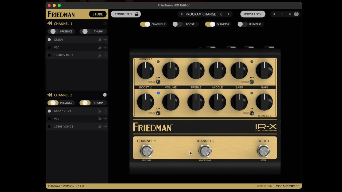Click plus icon on Channel 1 V30
Viewport: 342px width, 192px height.
coord(105,47)
